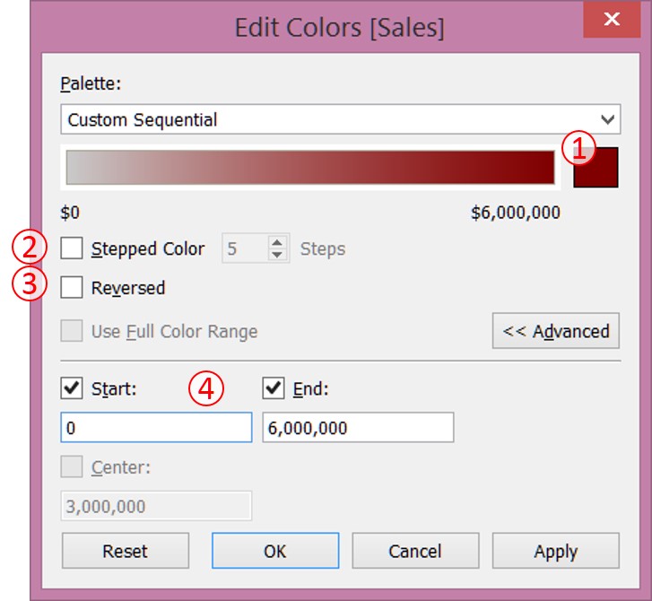The width and height of the screenshot is (652, 601).
Task: Tick the Reversed checkbox
Action: point(72,288)
